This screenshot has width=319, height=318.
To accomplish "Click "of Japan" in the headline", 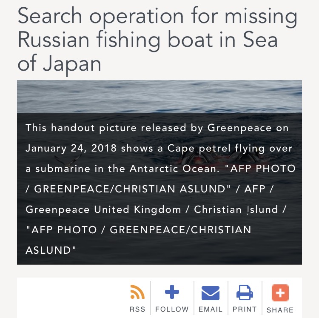I will pyautogui.click(x=59, y=63).
